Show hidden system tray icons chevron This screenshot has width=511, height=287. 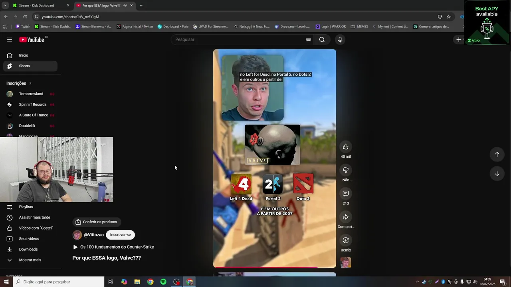[x=418, y=282]
